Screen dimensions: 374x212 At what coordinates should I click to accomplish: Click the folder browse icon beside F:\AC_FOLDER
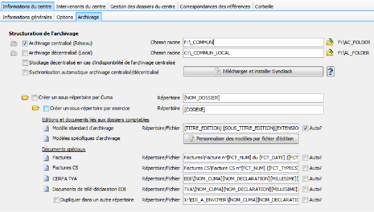pos(330,42)
